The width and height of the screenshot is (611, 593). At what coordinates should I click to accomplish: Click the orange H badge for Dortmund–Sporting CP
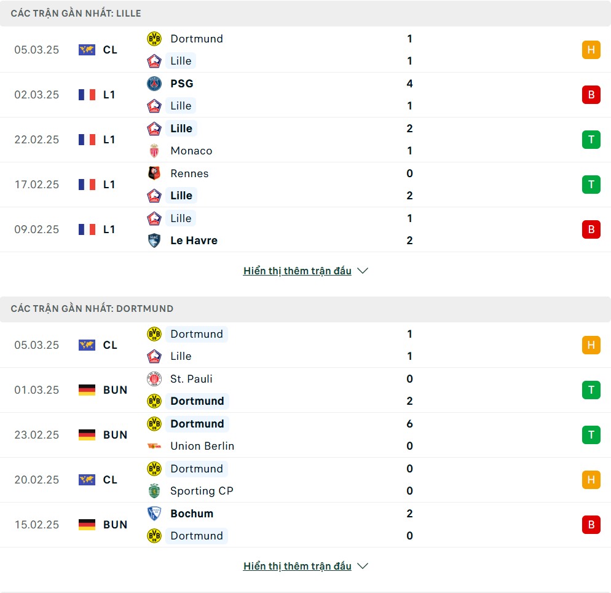pyautogui.click(x=591, y=479)
